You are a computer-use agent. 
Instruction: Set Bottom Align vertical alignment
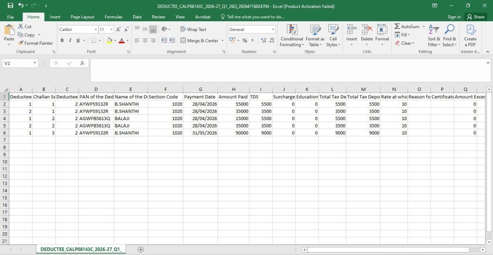pos(153,29)
